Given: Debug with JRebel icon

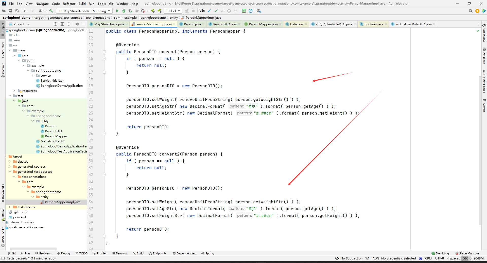Looking at the screenshot, I should [160, 11].
